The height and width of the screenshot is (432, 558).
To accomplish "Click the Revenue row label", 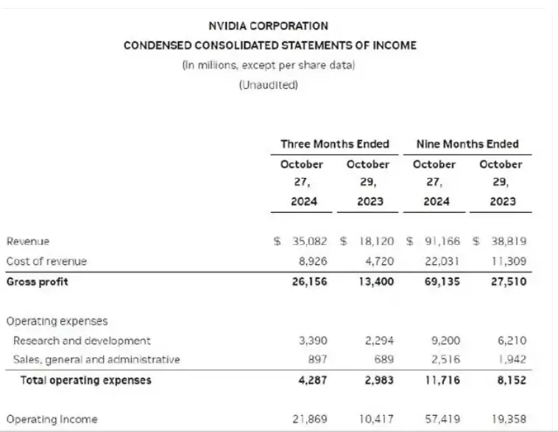I will click(28, 241).
